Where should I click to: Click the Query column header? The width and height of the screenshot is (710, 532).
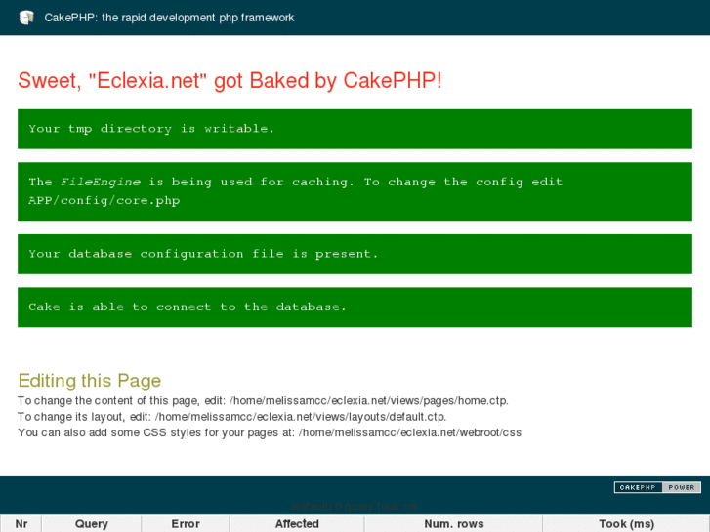tap(92, 524)
